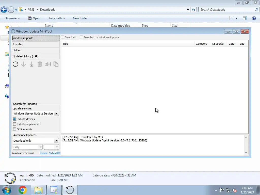This screenshot has height=195, width=260.
Task: Open the Organize menu in Explorer
Action: click(x=12, y=18)
